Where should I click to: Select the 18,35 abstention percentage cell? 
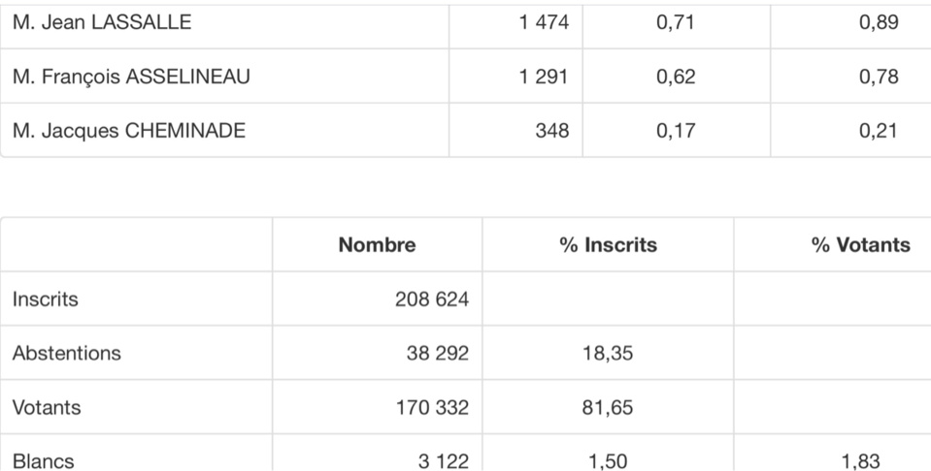[x=608, y=354]
